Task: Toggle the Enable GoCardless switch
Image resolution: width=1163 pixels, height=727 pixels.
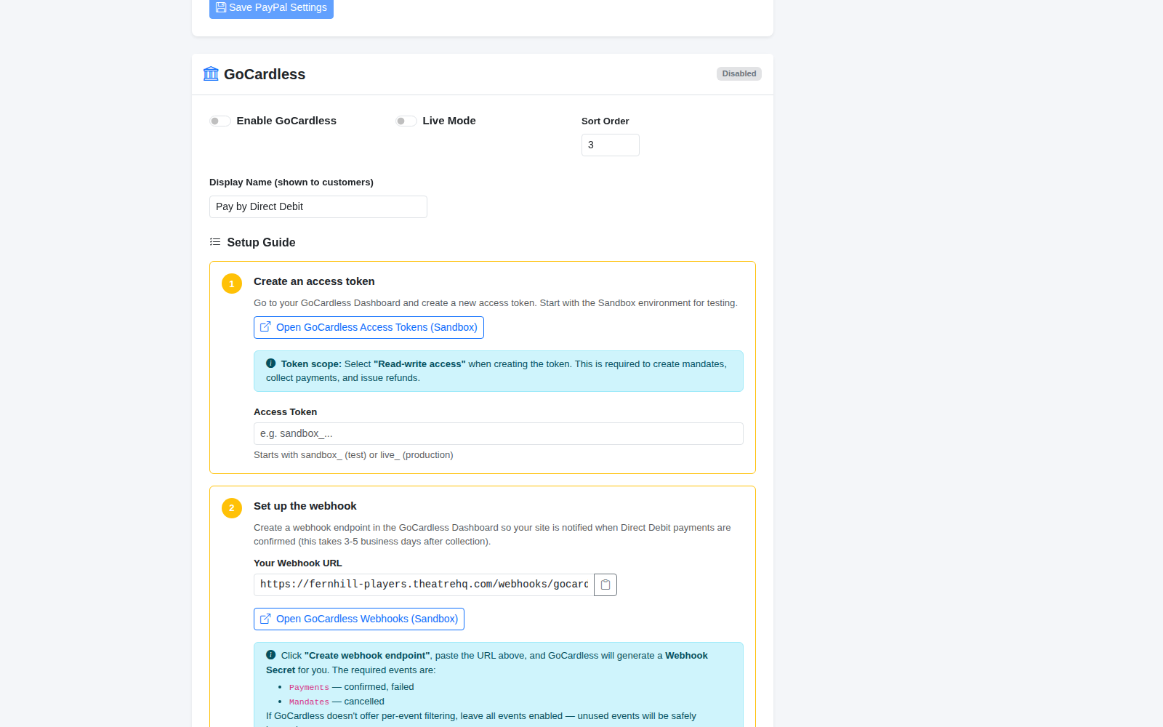Action: 220,121
